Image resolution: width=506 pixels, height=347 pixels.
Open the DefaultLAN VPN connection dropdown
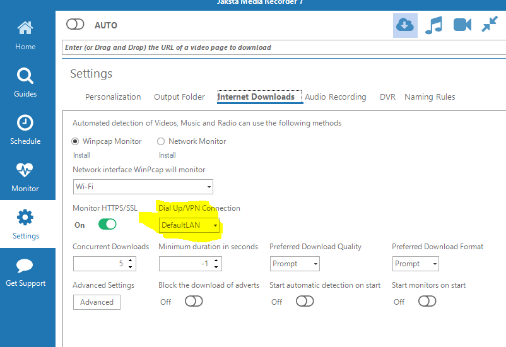point(189,225)
